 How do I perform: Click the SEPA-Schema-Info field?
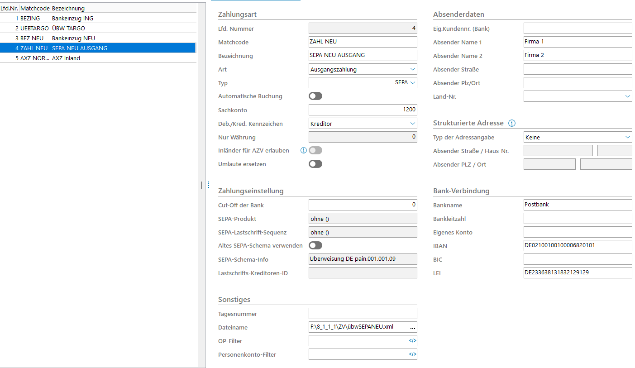point(363,259)
